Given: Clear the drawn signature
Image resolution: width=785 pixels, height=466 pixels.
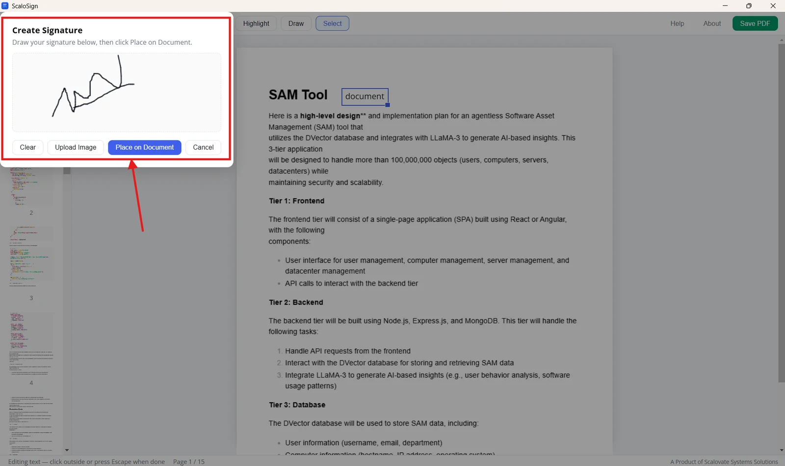Looking at the screenshot, I should [x=28, y=147].
